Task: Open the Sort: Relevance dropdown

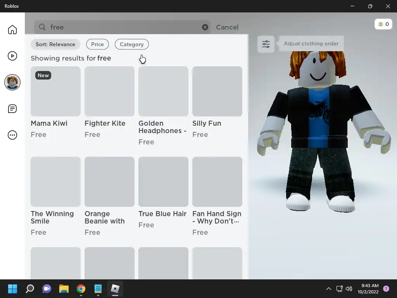Action: coord(55,44)
